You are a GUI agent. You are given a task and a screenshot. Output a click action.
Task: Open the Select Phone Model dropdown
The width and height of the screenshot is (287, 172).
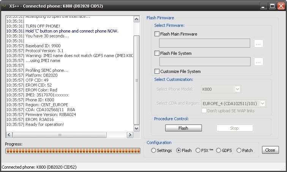click(x=237, y=89)
